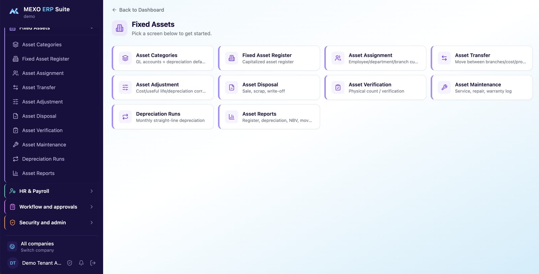
Task: Select Asset Assignment in the sidebar
Action: (43, 73)
